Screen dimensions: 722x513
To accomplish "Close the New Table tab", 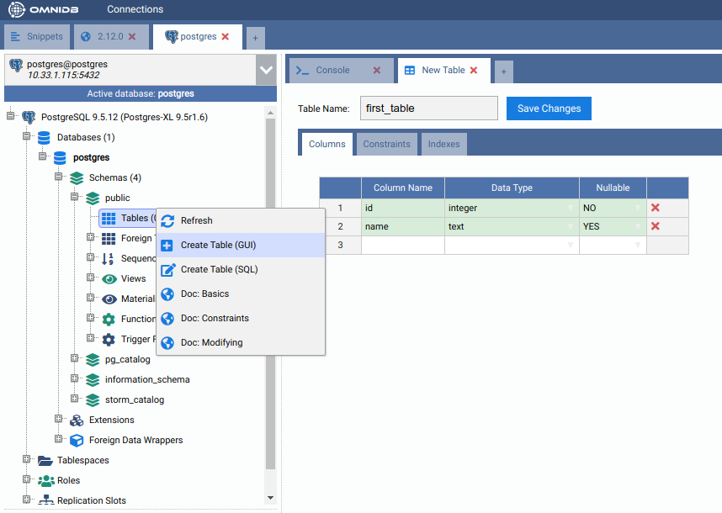I will tap(474, 71).
